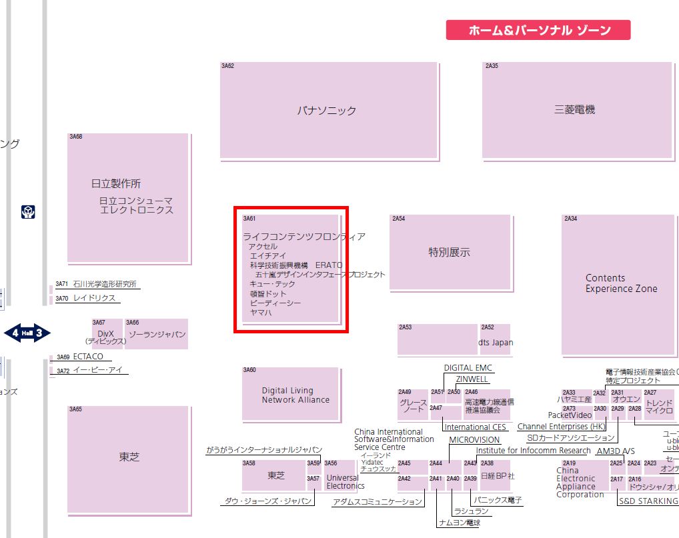Click the ダウ・ジョーンズ・ジャパン label
Image resolution: width=679 pixels, height=538 pixels.
point(267,501)
